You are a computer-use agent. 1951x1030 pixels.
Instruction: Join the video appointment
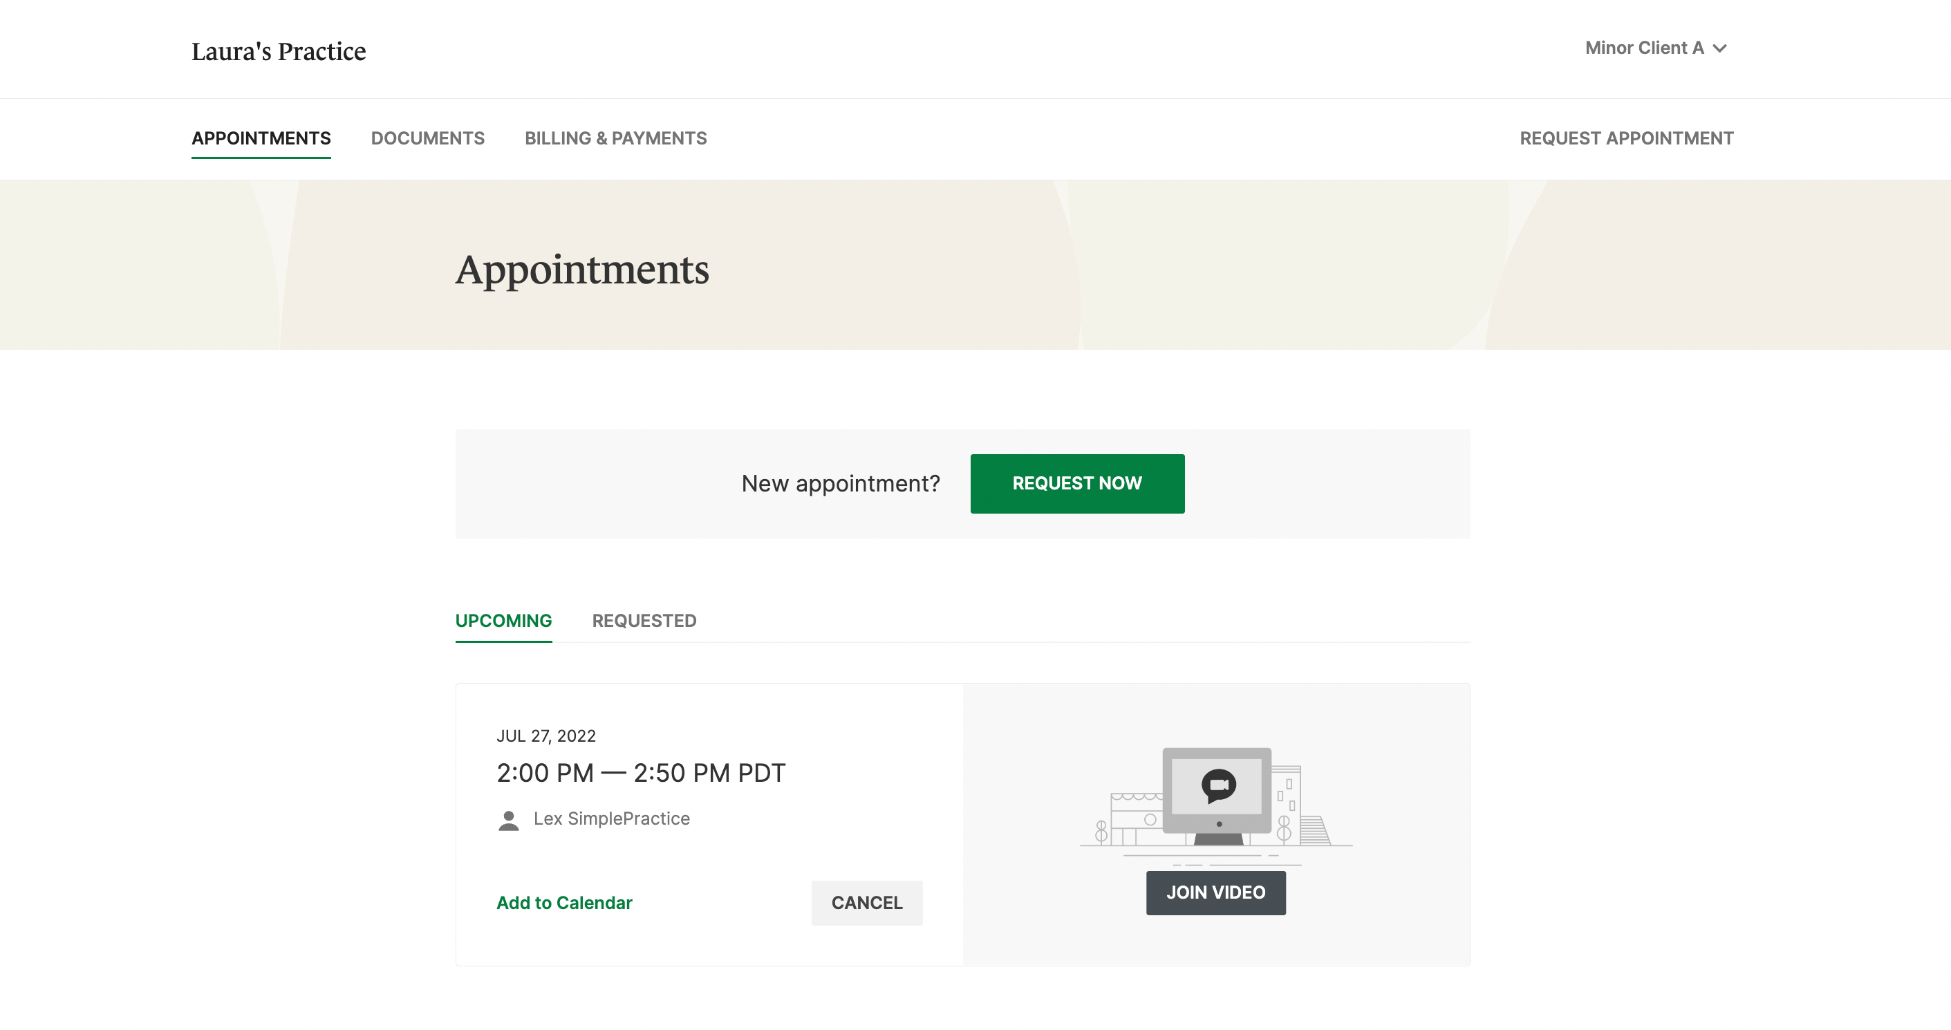click(x=1215, y=893)
